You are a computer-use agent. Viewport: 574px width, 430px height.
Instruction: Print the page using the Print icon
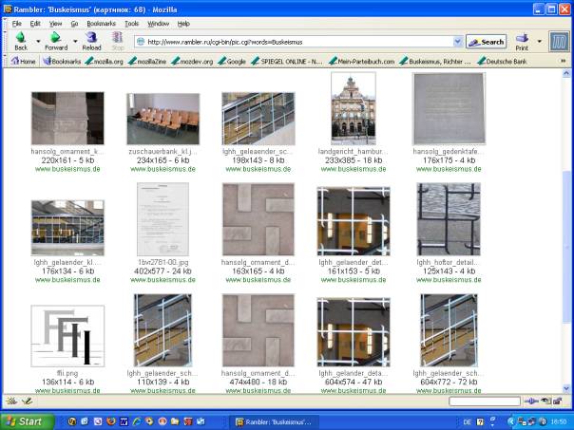click(x=522, y=41)
